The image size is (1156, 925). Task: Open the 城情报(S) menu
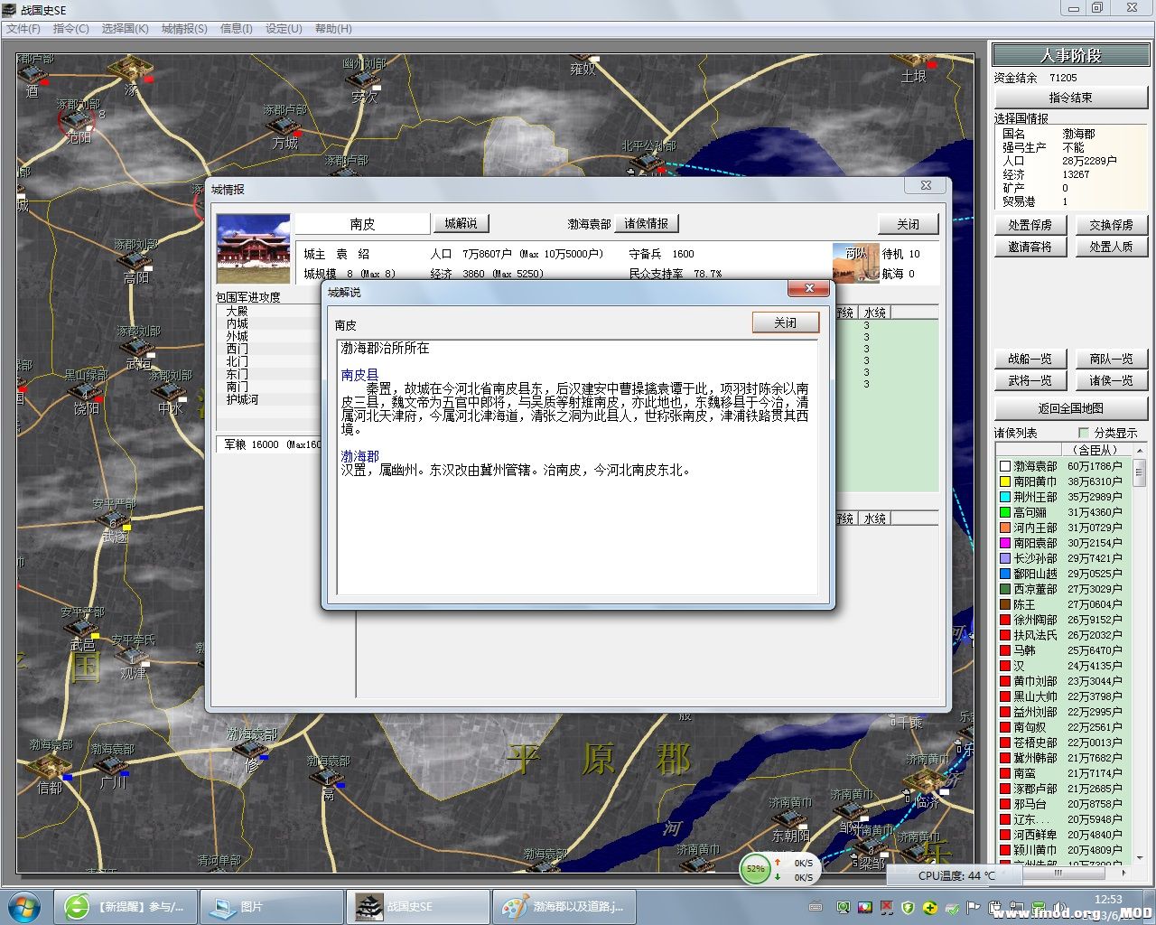click(x=184, y=29)
